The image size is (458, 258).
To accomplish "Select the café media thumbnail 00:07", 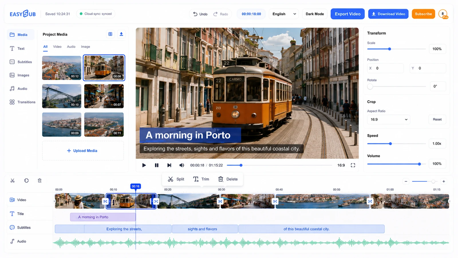I will coord(104,96).
